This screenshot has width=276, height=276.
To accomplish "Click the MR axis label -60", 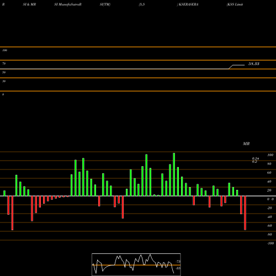I will [269, 226].
